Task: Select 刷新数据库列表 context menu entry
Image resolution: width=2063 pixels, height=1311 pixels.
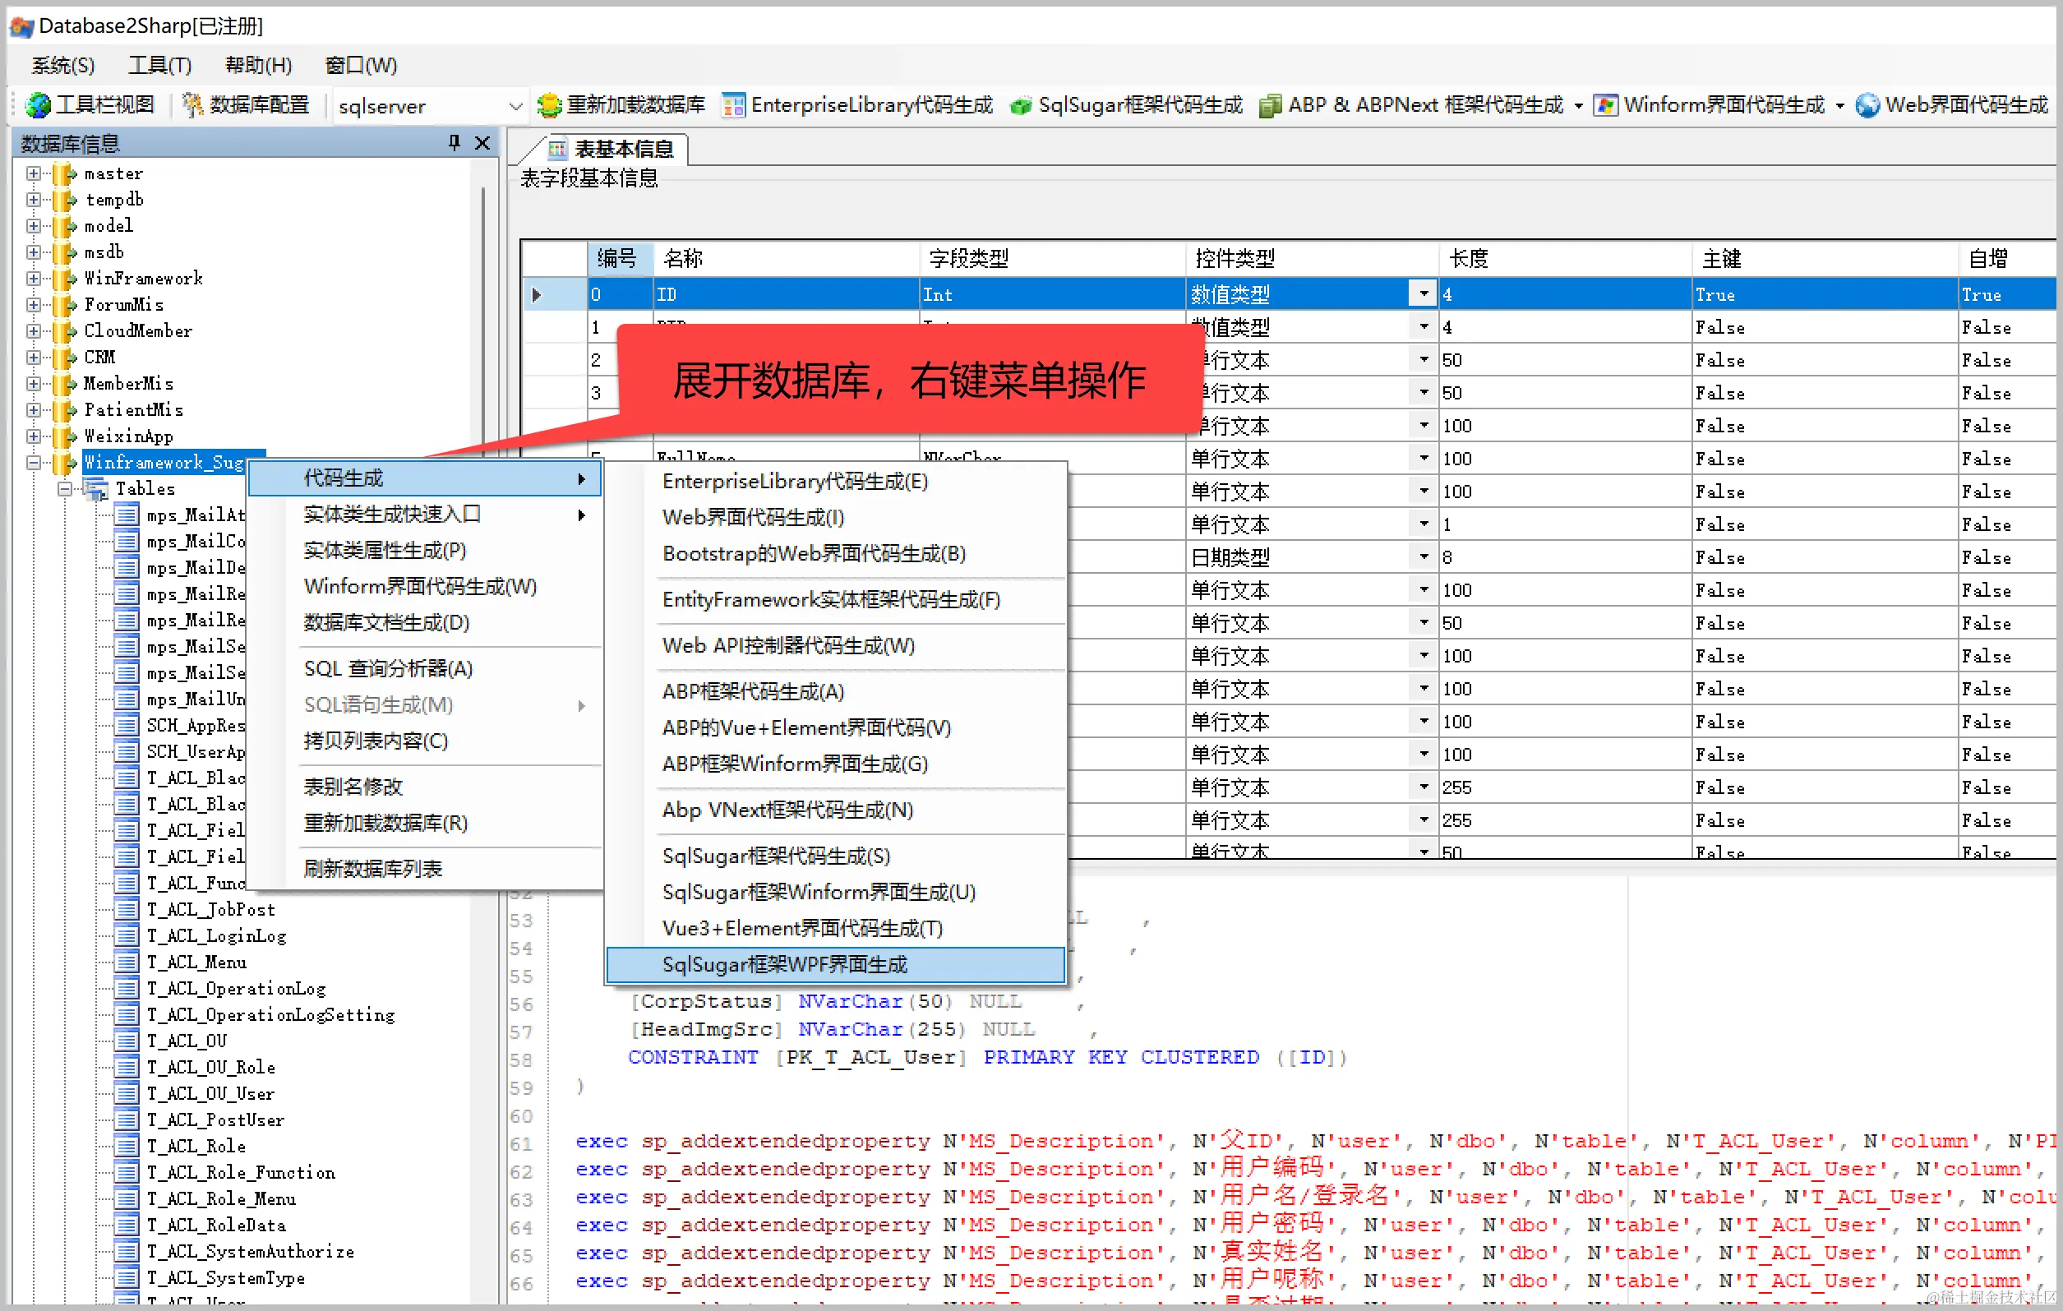Action: (x=426, y=869)
